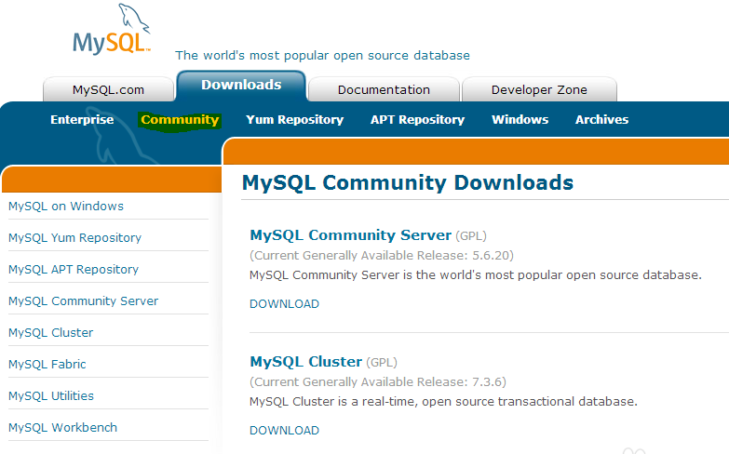Viewport: 729px width, 454px height.
Task: Click the MySQL Community Server heading link
Action: click(x=351, y=235)
